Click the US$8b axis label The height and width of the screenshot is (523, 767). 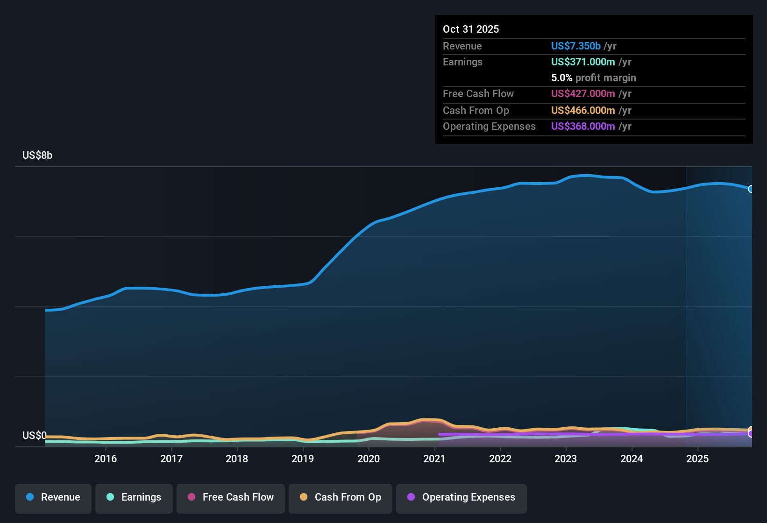[36, 155]
